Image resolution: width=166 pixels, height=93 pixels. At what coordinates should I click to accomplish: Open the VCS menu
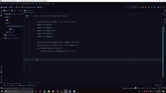44,4
